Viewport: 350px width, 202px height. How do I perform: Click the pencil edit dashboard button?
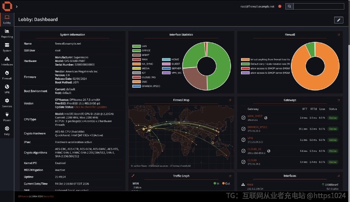pos(339,20)
